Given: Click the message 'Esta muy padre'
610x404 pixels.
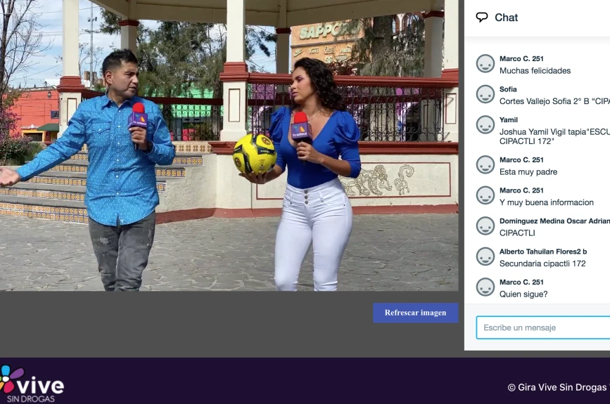Looking at the screenshot, I should click(x=528, y=171).
